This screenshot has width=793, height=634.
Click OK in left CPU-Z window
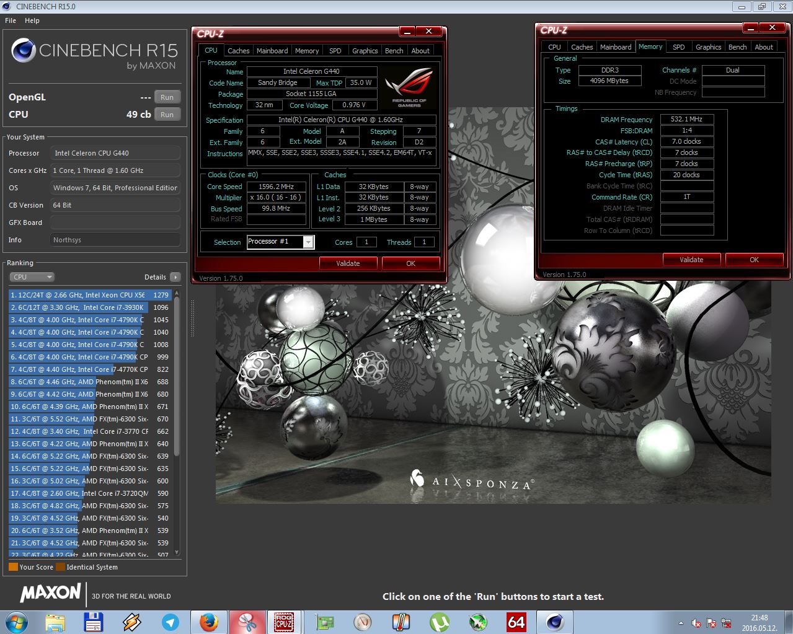click(x=411, y=263)
